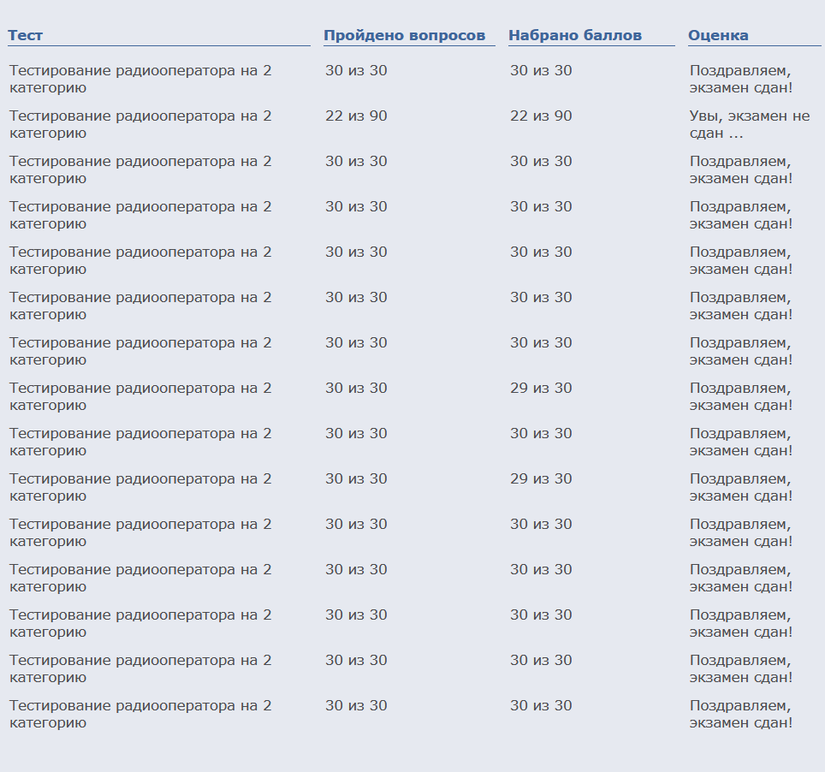Select the first "29 из 30" score
This screenshot has width=825, height=772.
pyautogui.click(x=541, y=388)
